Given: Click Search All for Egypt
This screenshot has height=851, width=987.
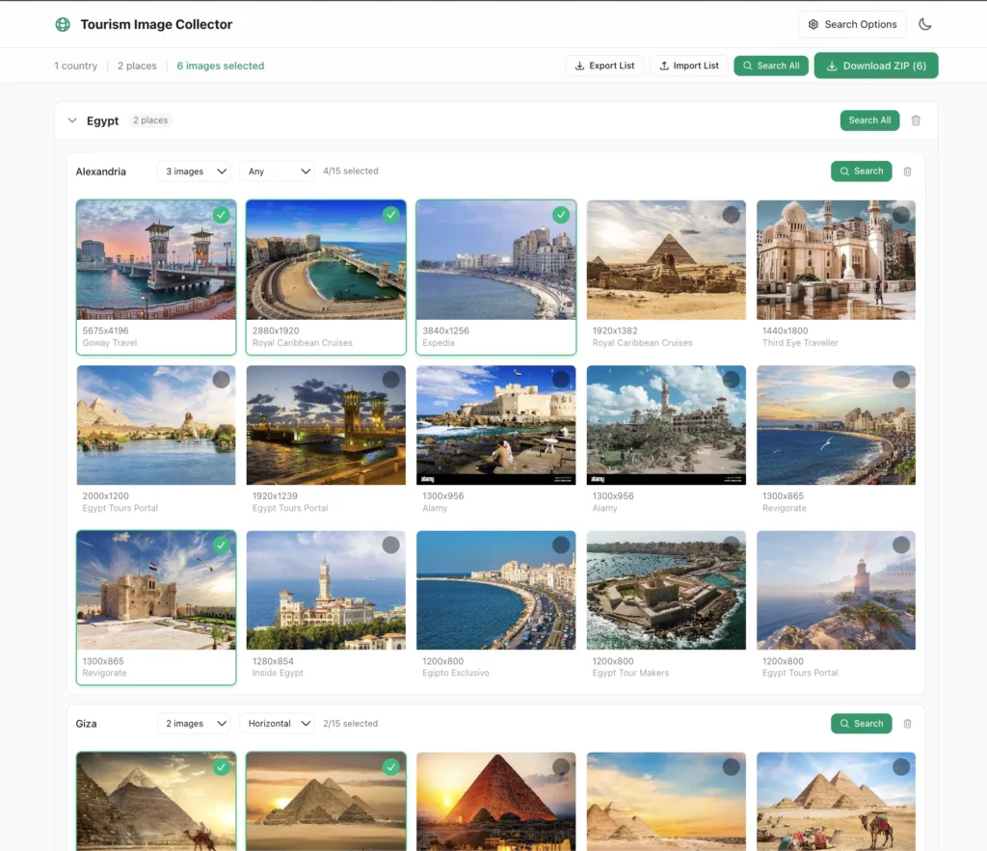Looking at the screenshot, I should coord(869,120).
